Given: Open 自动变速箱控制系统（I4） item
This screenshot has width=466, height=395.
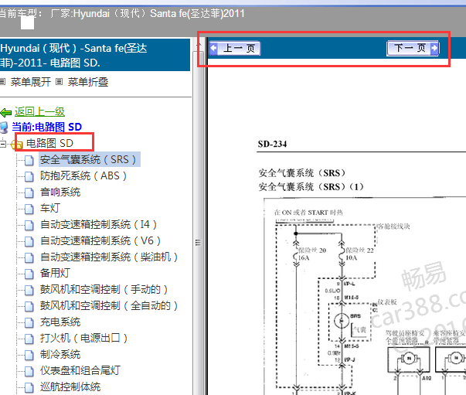Looking at the screenshot, I should tap(98, 224).
